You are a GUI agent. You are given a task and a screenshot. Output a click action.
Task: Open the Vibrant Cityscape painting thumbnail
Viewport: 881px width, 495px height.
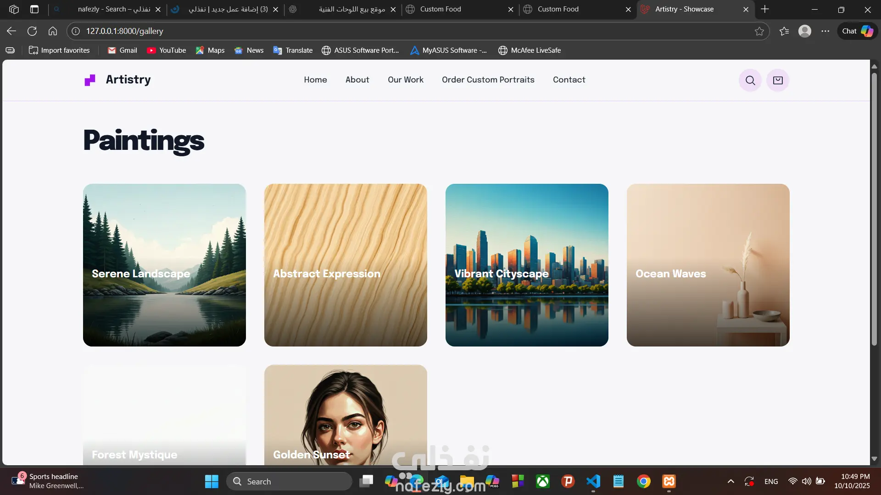[x=526, y=265]
